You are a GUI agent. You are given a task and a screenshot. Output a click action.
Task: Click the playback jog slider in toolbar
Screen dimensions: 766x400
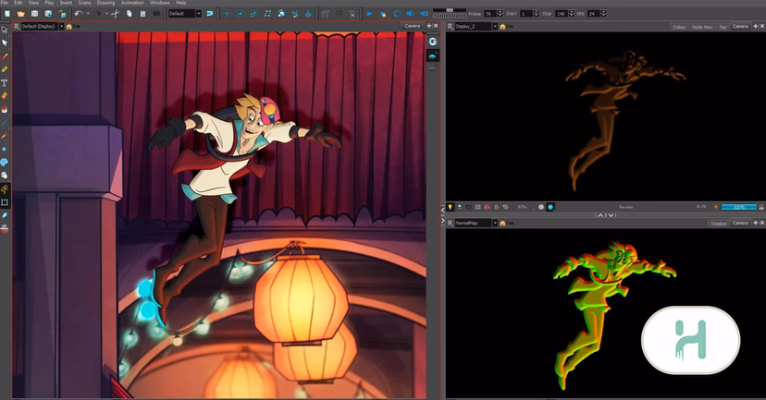click(x=450, y=10)
